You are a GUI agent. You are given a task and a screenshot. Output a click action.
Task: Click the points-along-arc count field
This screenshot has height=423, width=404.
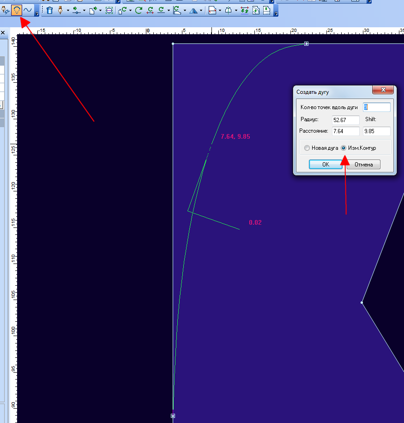point(376,107)
